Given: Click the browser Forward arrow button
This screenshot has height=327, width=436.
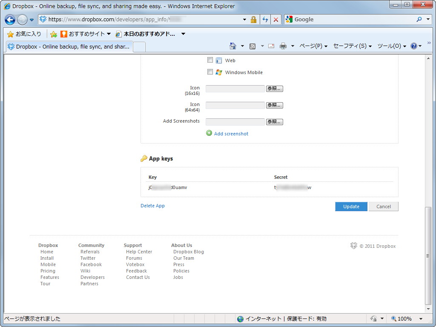Looking at the screenshot, I should coord(22,20).
